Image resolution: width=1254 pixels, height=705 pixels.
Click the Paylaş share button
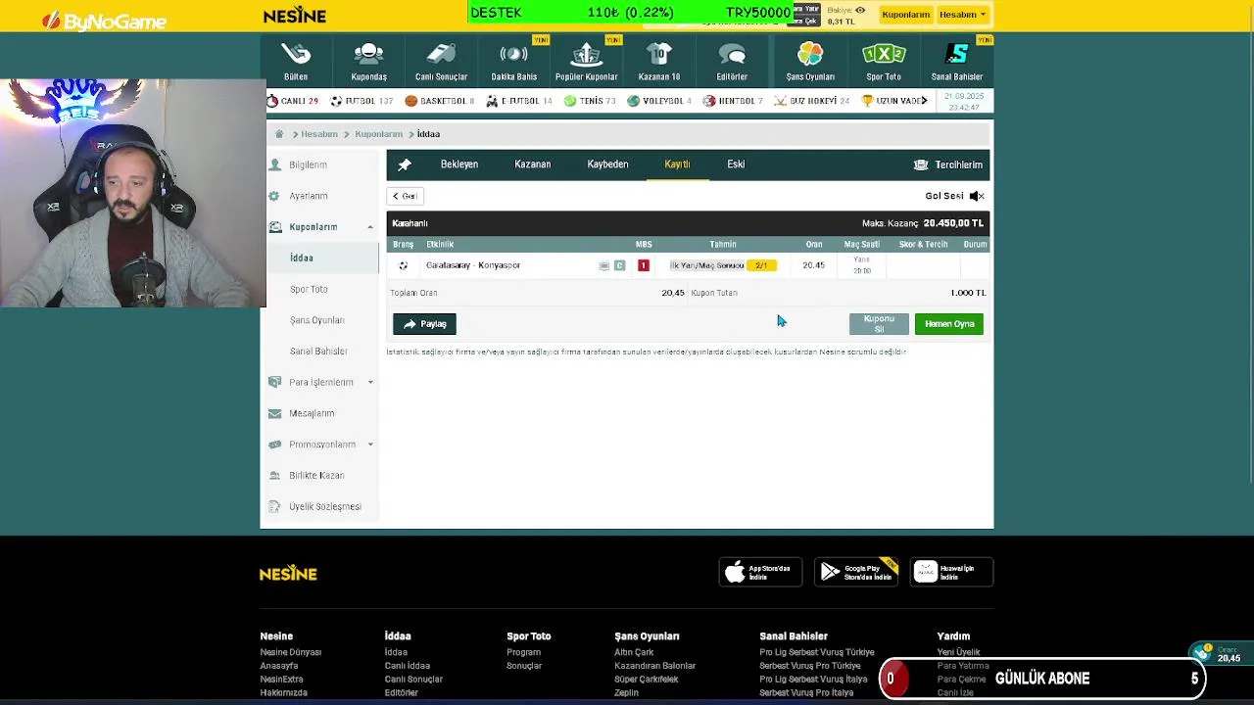click(424, 324)
